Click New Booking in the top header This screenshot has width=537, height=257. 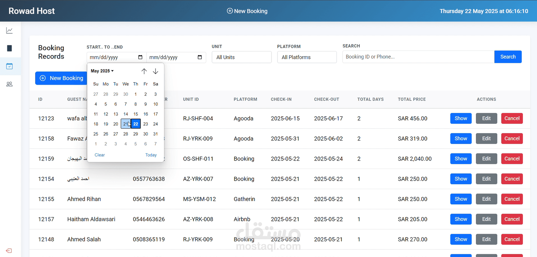(x=247, y=11)
